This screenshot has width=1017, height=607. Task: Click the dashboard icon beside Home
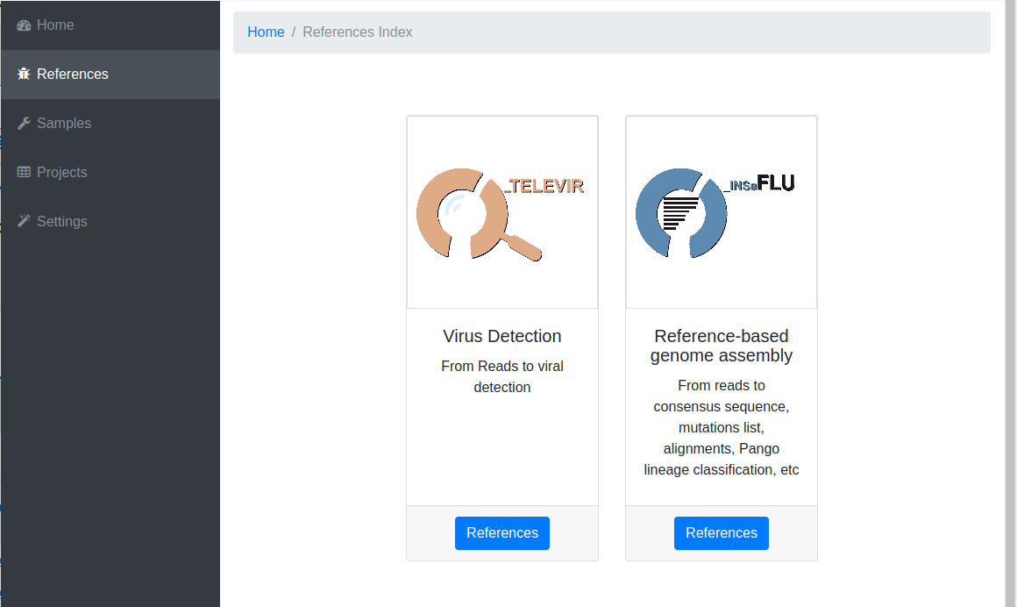(24, 25)
